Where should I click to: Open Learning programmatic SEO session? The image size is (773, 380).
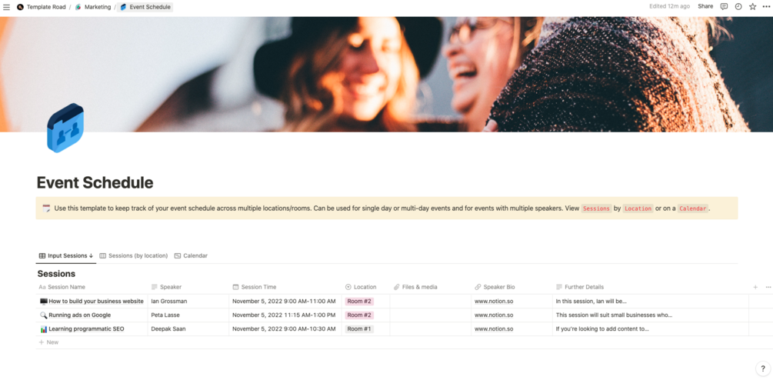(x=86, y=328)
